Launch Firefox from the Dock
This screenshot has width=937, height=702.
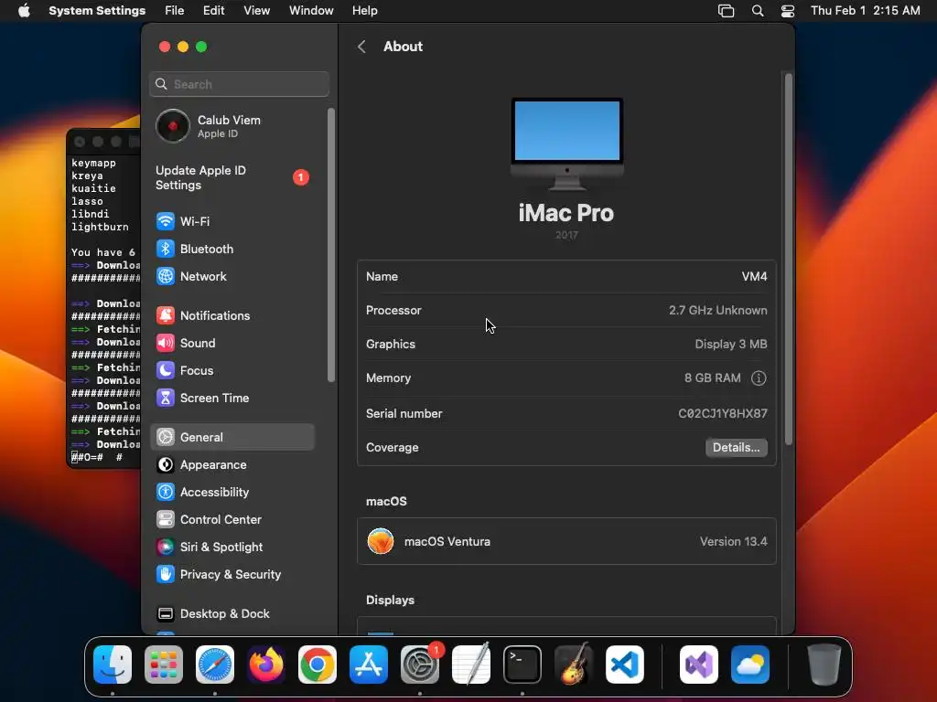[x=266, y=665]
